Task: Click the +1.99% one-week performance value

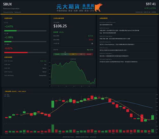Action: click(x=9, y=37)
